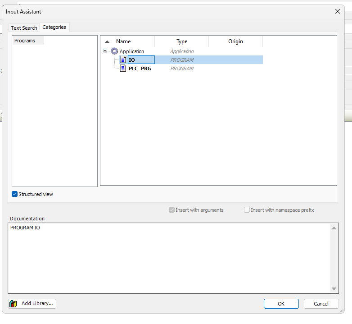Click PROGRAM type cell for IO
Viewport: 352px width, 324px height.
(182, 60)
